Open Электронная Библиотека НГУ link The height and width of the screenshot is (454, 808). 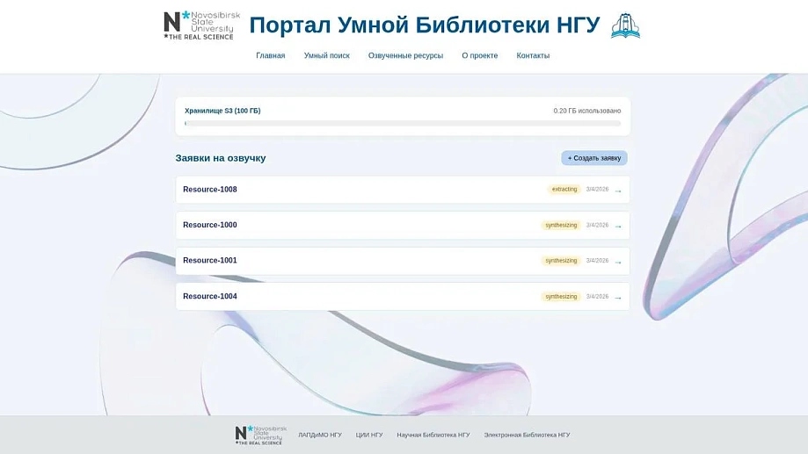(x=527, y=435)
